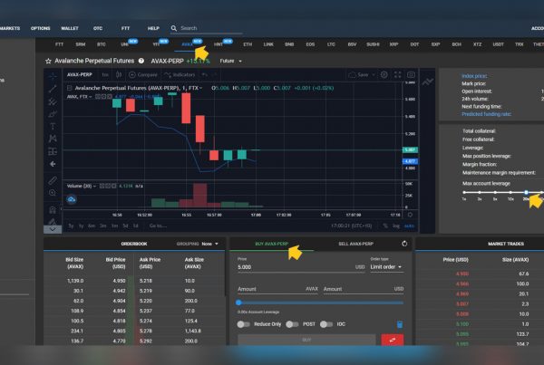Open the chart axis settings gear at bottom right
This screenshot has height=365, width=544.
click(410, 215)
